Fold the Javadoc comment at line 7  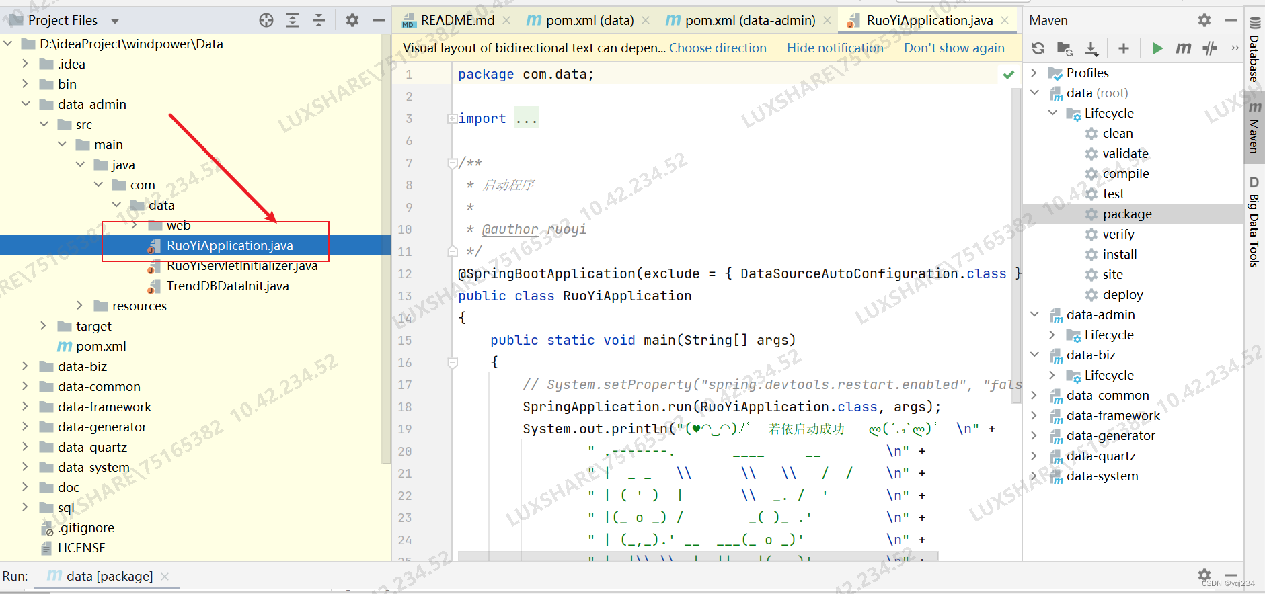[453, 163]
